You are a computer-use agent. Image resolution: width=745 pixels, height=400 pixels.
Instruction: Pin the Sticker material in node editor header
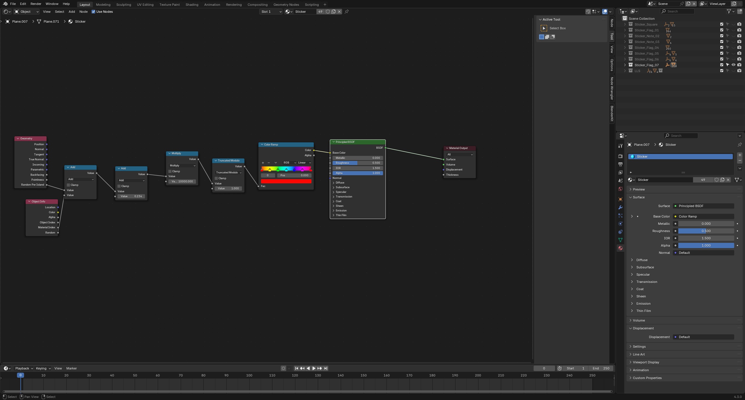pyautogui.click(x=347, y=12)
